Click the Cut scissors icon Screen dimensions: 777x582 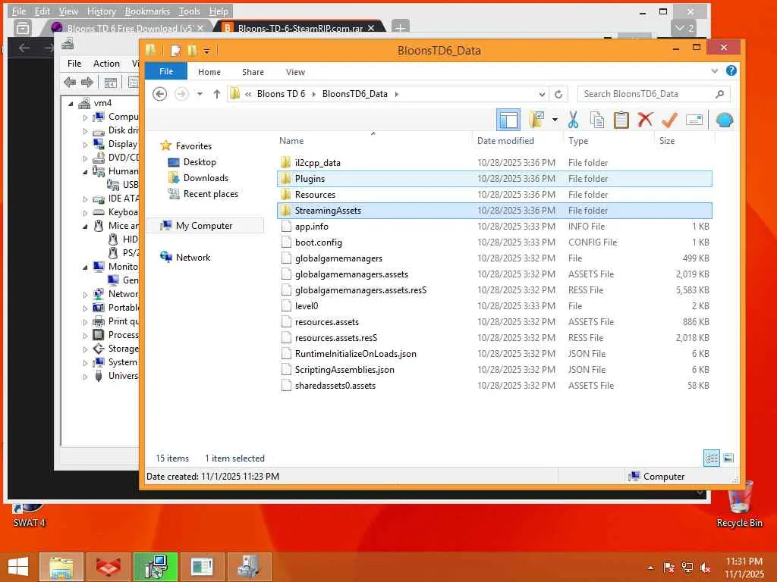pyautogui.click(x=574, y=120)
